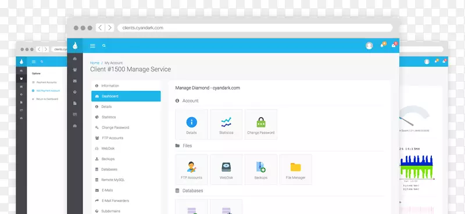Select WebDisk in the left service menu
This screenshot has width=465, height=214.
click(126, 148)
